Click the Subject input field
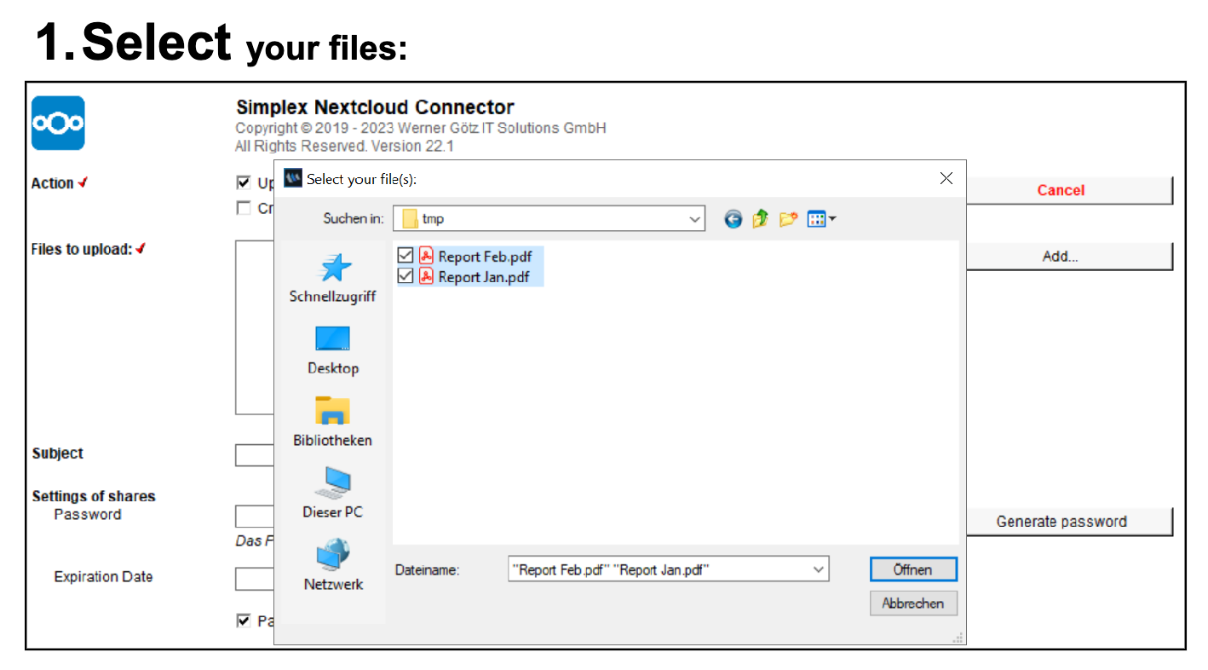 (254, 454)
